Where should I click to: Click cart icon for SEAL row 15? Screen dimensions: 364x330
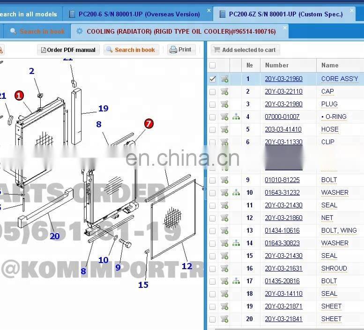tap(224, 256)
